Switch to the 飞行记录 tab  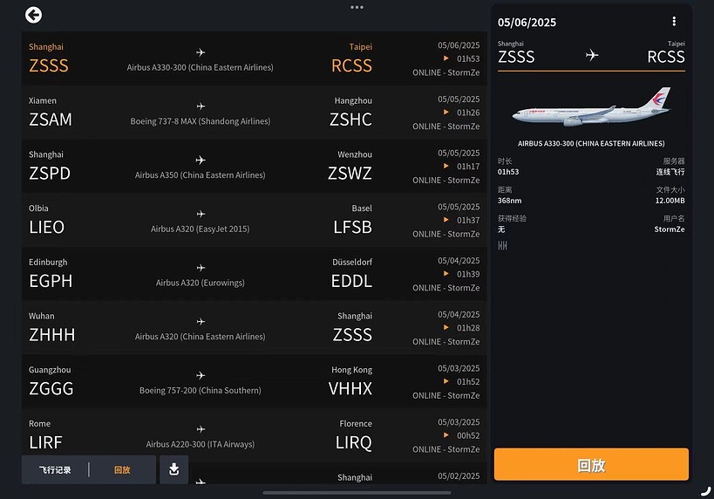tap(55, 470)
